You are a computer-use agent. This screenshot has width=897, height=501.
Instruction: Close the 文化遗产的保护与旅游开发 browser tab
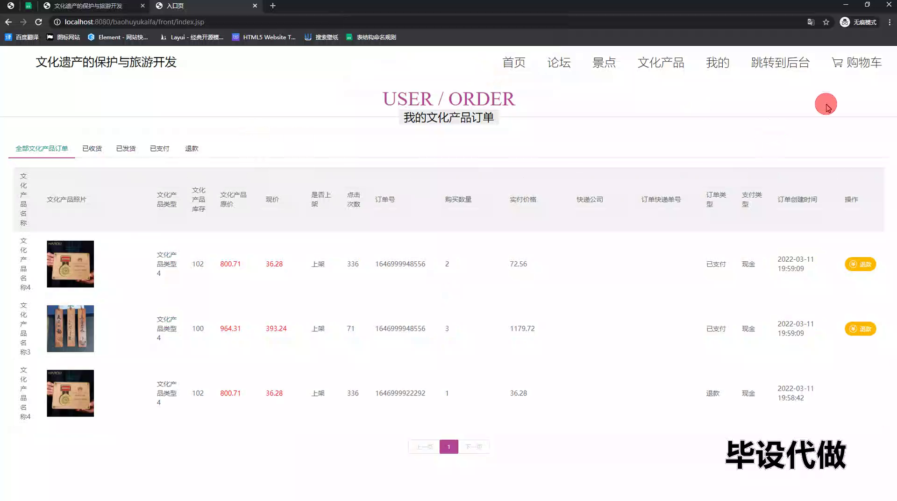[x=142, y=6]
